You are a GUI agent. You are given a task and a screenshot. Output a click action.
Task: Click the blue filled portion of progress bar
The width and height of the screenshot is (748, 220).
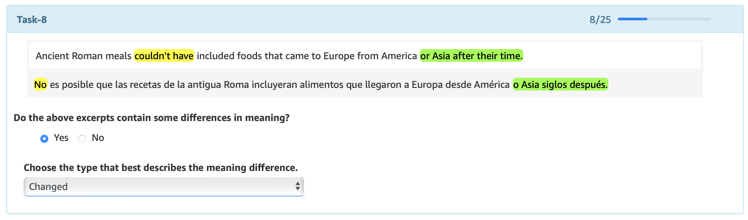click(x=632, y=19)
